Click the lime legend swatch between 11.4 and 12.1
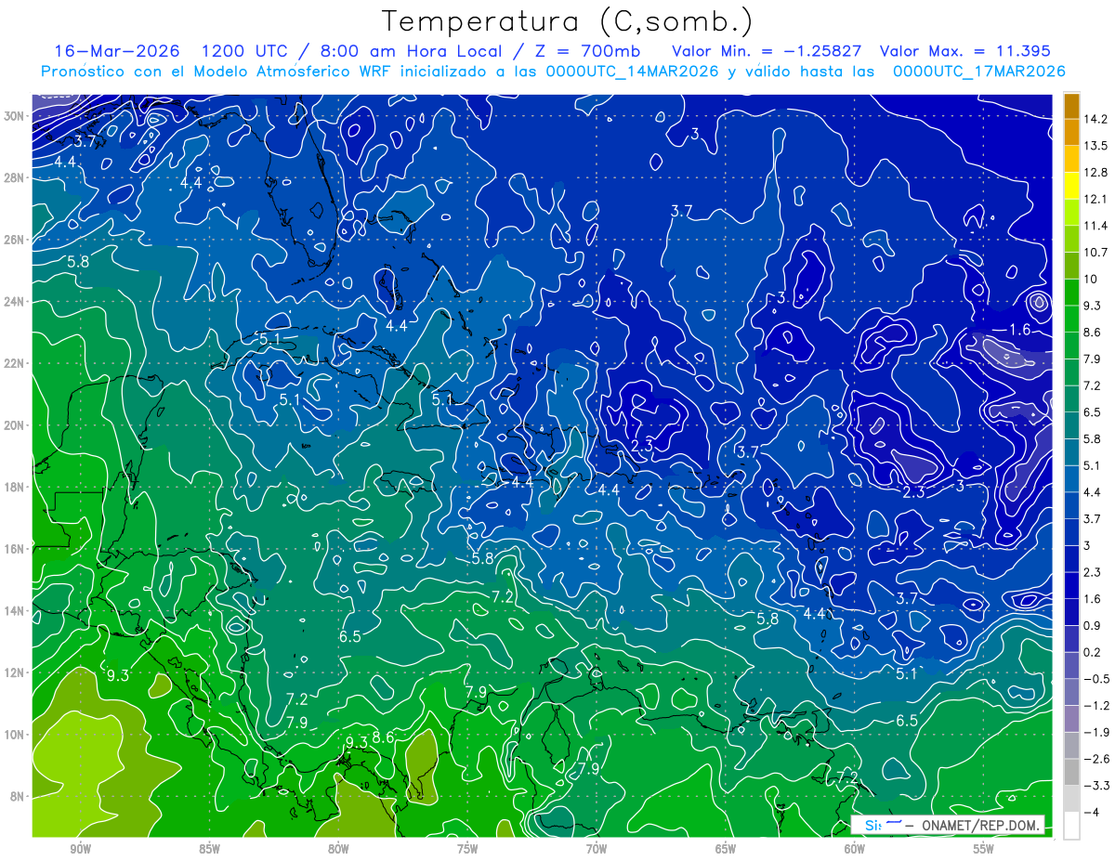Image resolution: width=1115 pixels, height=861 pixels. [x=1071, y=213]
